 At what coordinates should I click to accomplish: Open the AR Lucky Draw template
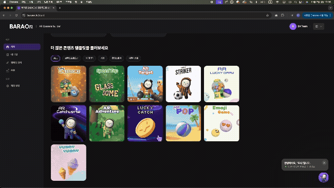[x=221, y=84]
